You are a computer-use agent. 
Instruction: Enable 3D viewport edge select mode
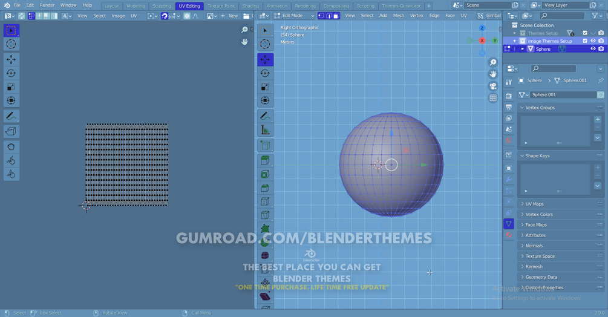(329, 16)
